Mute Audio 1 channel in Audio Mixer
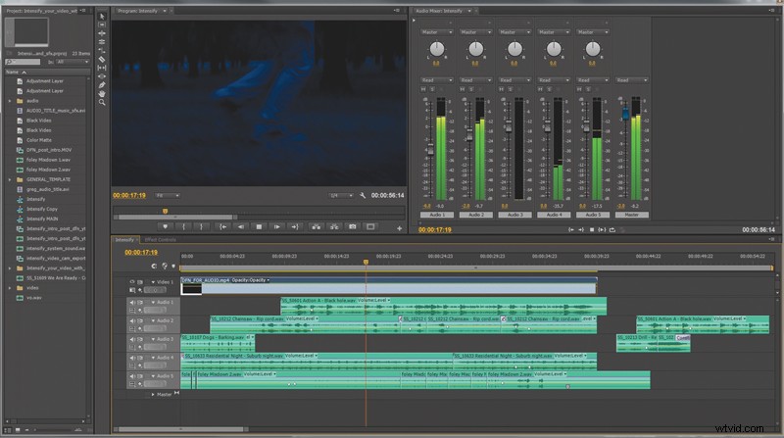 coord(423,89)
